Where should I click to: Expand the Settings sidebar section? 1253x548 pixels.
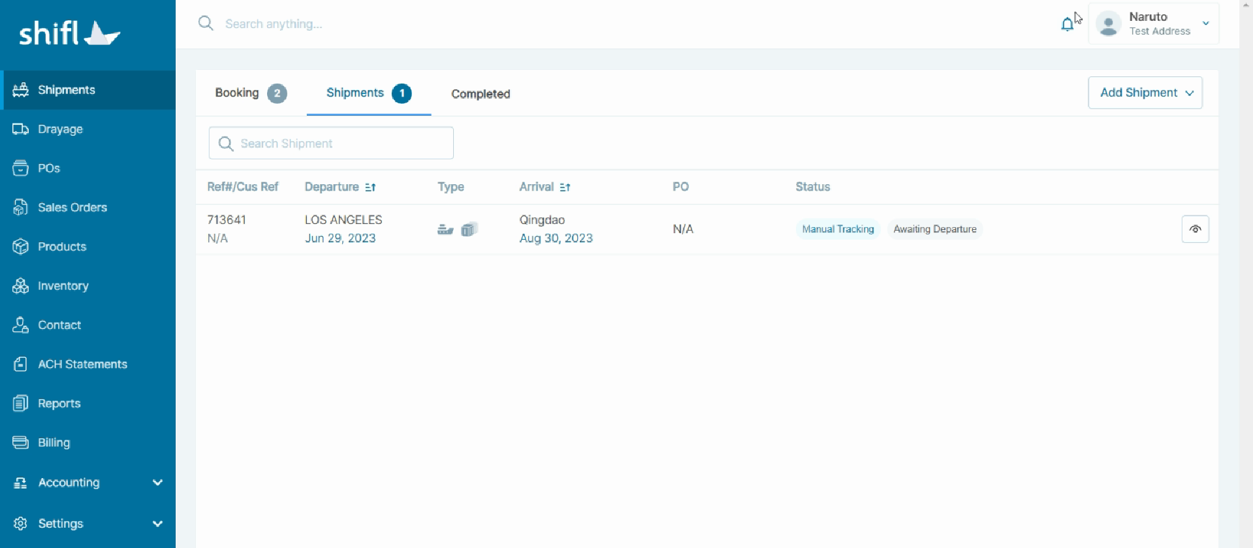tap(157, 524)
